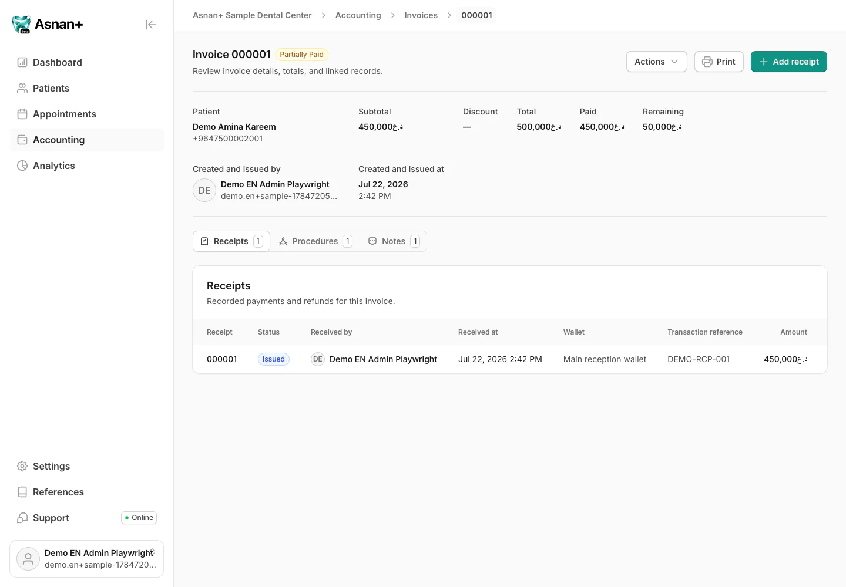This screenshot has width=846, height=587.
Task: Click the Asnan+ tooth logo
Action: (22, 24)
